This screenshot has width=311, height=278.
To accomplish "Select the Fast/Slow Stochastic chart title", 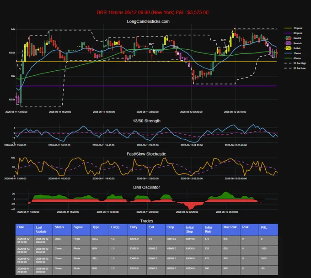I will [x=146, y=154].
